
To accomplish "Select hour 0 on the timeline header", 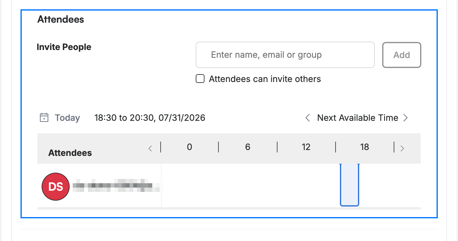I will pyautogui.click(x=190, y=147).
